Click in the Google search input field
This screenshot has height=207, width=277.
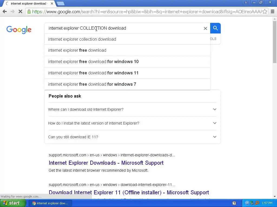(x=124, y=28)
